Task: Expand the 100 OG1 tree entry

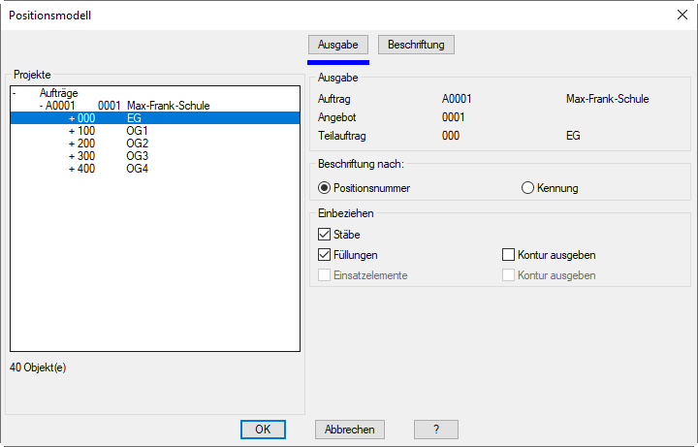Action: (x=72, y=131)
